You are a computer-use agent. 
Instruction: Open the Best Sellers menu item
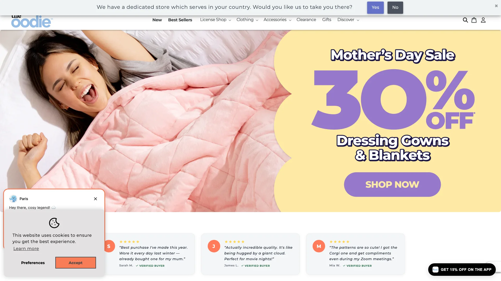point(180,20)
